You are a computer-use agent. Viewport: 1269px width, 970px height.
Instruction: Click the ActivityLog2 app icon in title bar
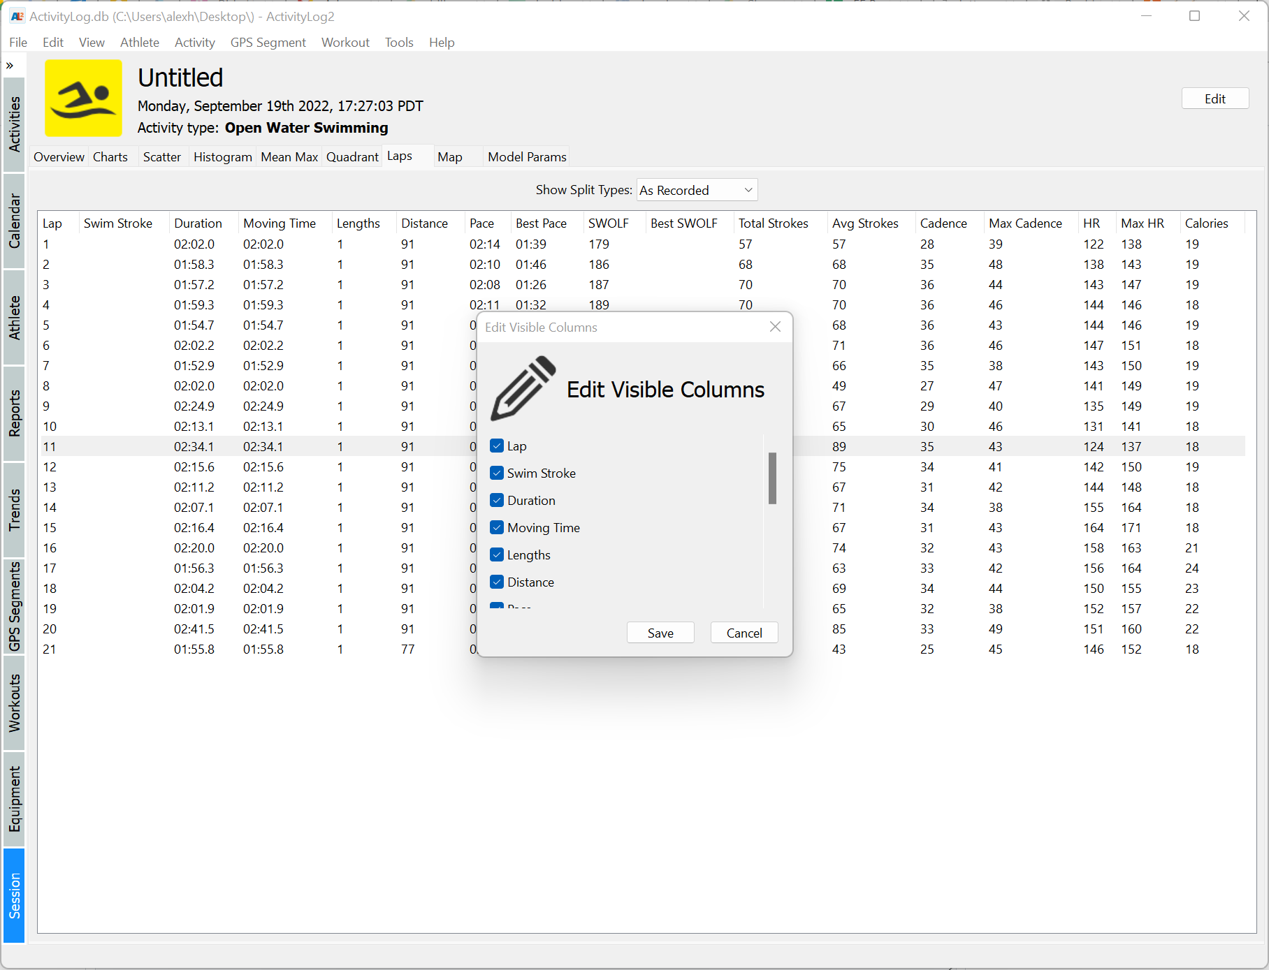point(17,16)
